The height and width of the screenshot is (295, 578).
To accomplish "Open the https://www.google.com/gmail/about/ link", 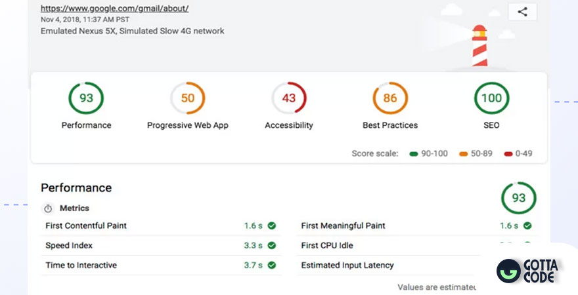I will [115, 9].
